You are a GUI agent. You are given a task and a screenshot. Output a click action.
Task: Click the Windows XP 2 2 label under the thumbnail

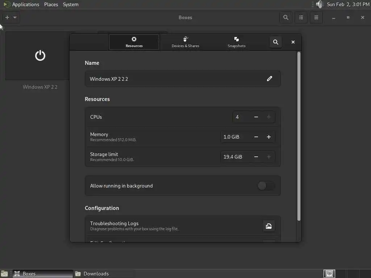click(40, 87)
